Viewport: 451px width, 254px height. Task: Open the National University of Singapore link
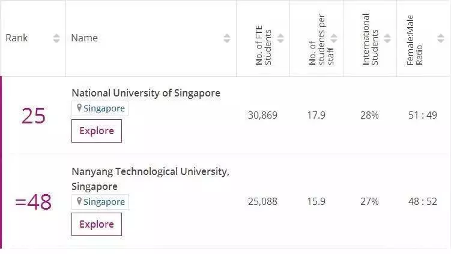146,93
